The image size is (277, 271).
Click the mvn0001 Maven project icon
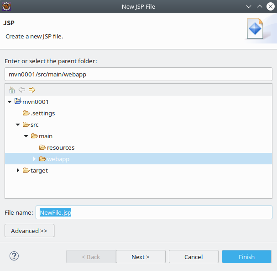[18, 101]
